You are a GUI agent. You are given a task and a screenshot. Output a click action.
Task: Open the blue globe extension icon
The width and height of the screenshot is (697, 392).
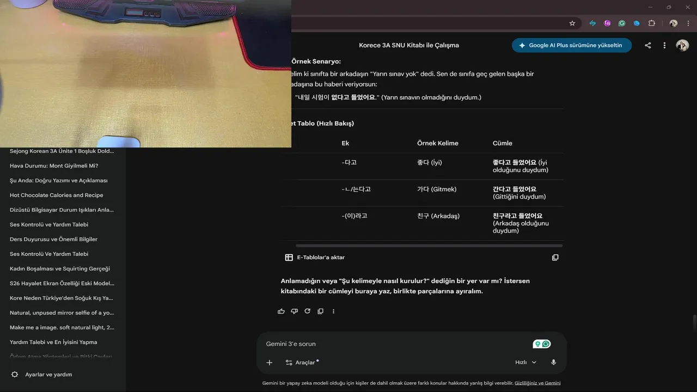[x=637, y=23]
